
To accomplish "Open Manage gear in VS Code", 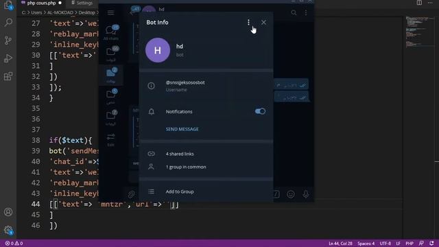I will click(x=8, y=231).
